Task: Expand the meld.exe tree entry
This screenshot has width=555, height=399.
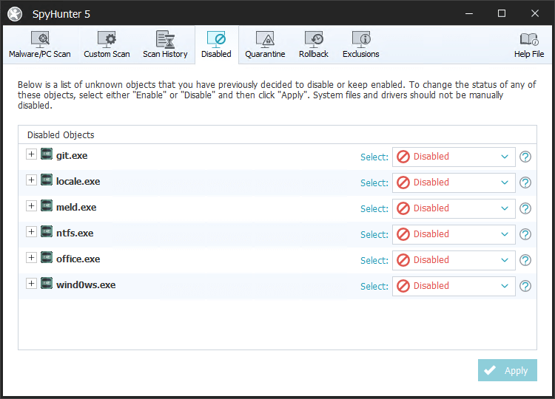Action: click(31, 206)
